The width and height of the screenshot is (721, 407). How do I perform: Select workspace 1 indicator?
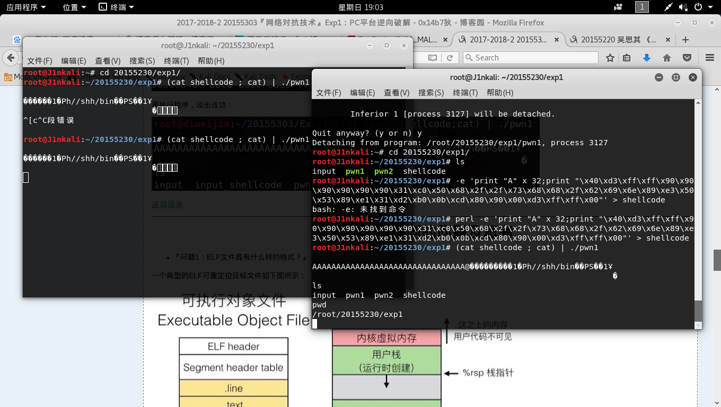coord(642,7)
